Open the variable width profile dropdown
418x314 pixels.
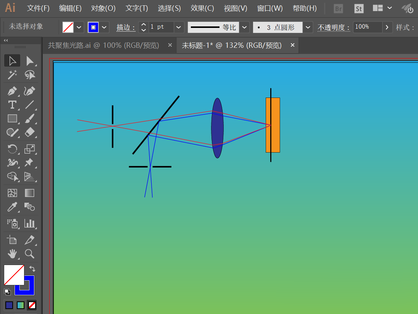[244, 27]
